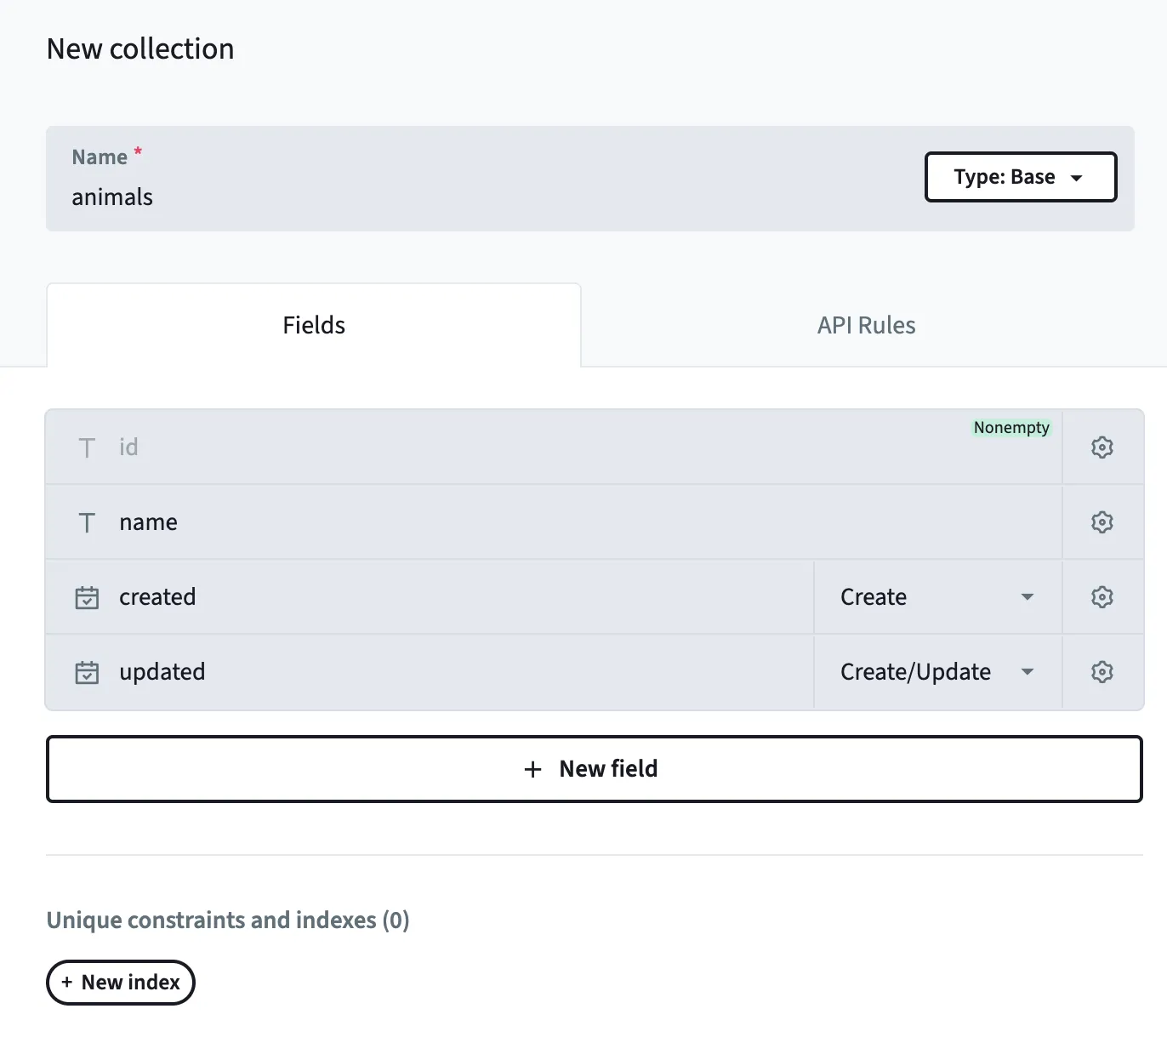Click the New index button

(121, 983)
